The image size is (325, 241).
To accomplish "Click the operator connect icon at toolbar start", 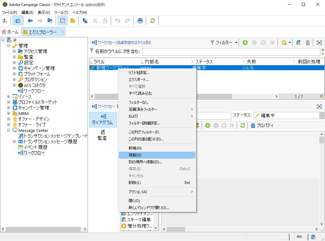I will pos(5,21).
